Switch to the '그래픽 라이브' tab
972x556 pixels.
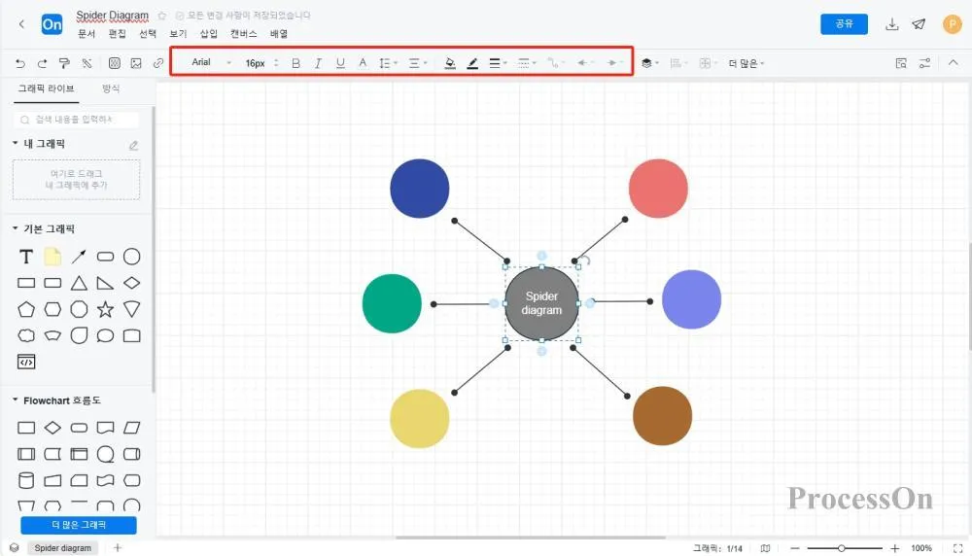pyautogui.click(x=46, y=88)
